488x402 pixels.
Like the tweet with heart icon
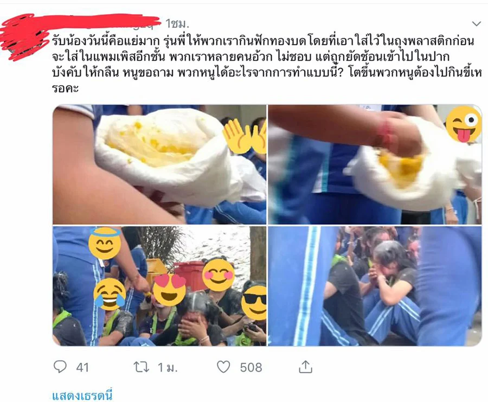click(223, 367)
